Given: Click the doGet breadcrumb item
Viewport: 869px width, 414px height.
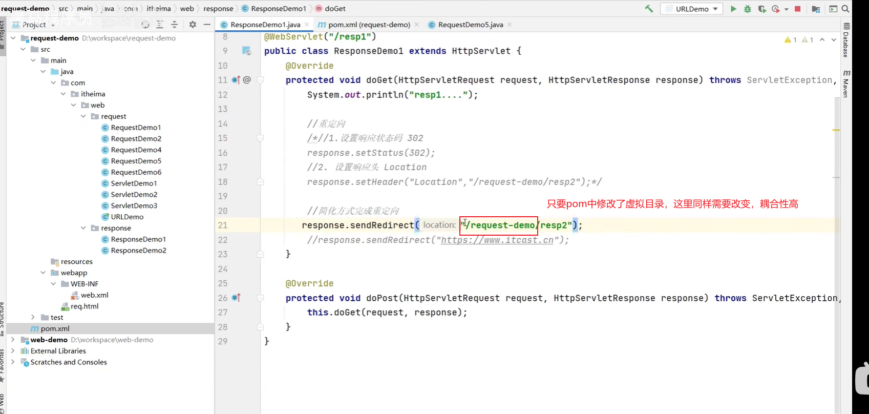Looking at the screenshot, I should 330,9.
